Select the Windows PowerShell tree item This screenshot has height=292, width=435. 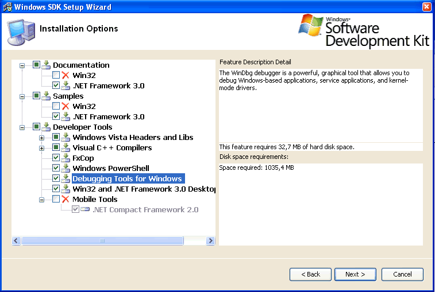point(111,168)
